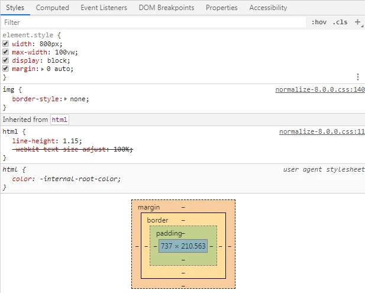This screenshot has height=293, width=365.
Task: Disable the max-width: 100vw declaration
Action: (6, 52)
